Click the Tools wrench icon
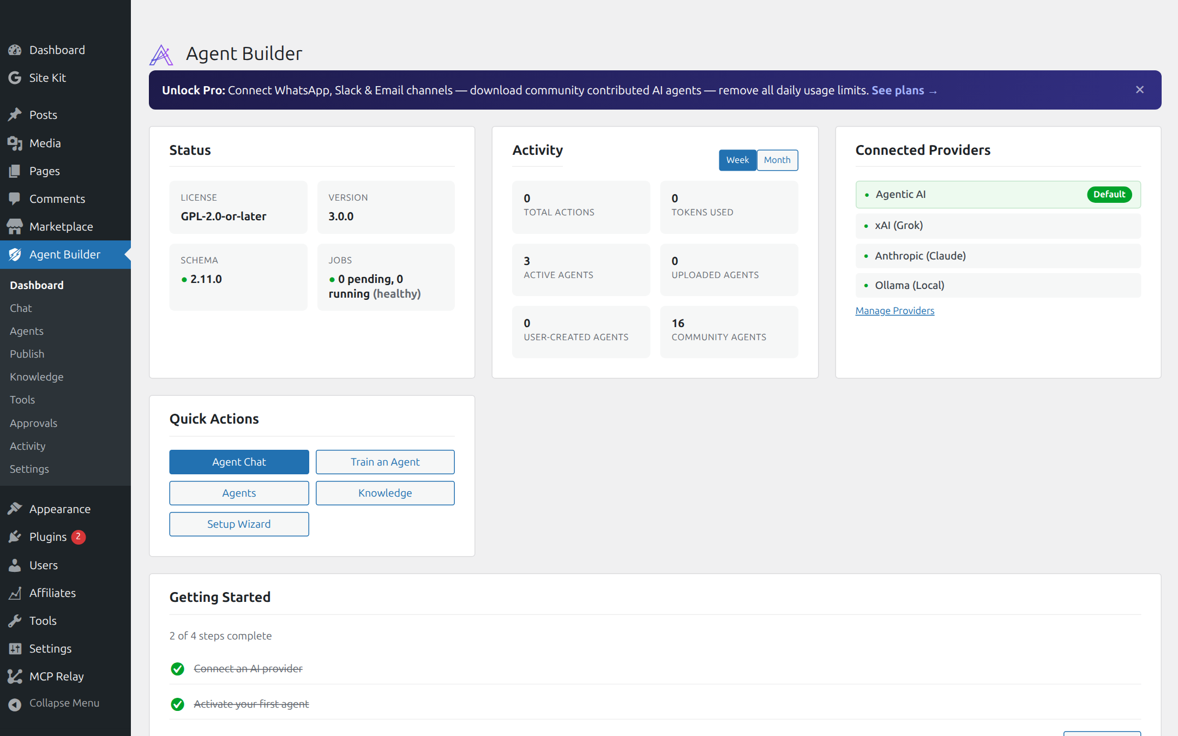Viewport: 1178px width, 736px height. [15, 621]
